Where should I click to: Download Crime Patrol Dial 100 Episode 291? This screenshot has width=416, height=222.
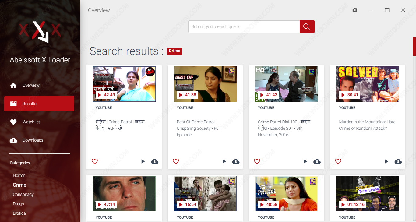pos(317,161)
